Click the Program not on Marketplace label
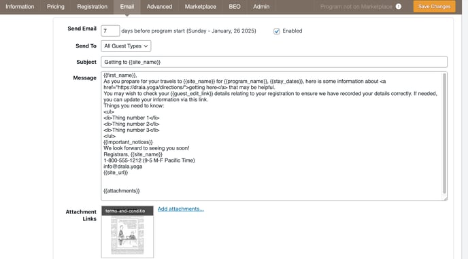This screenshot has height=259, width=468. 356,7
